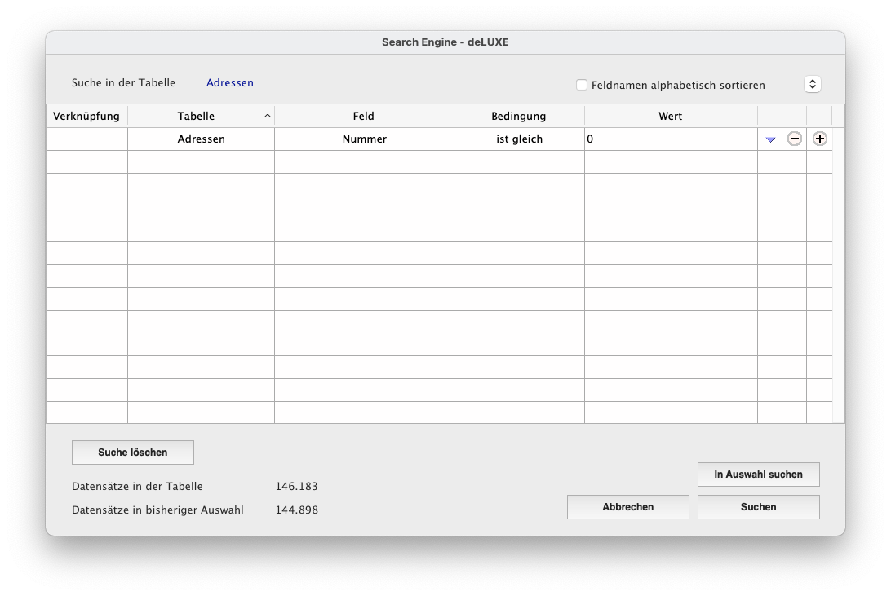Cancel with the Abbrechen button
This screenshot has width=891, height=596.
tap(628, 507)
